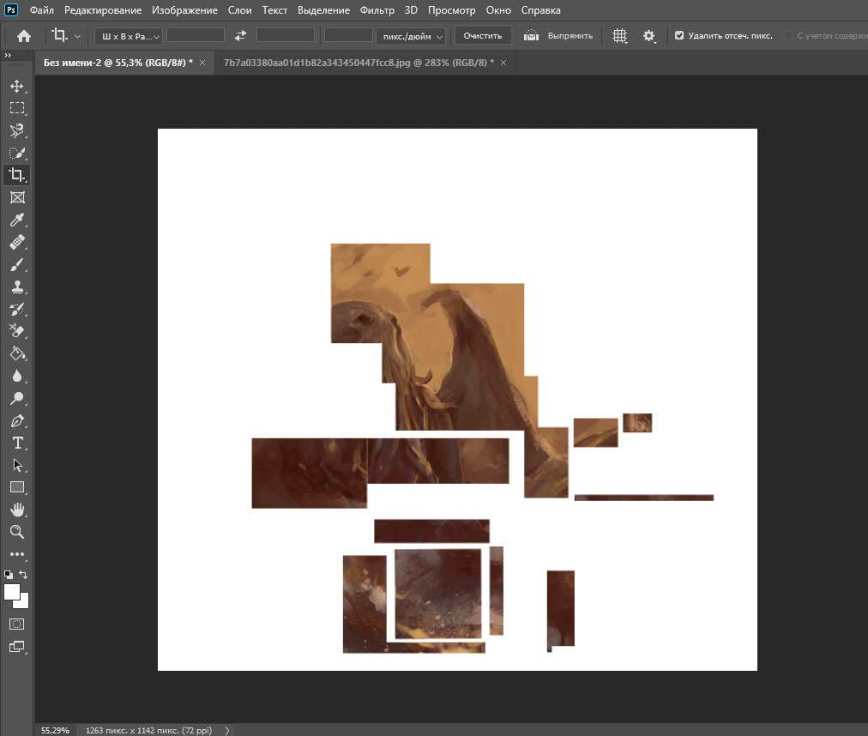This screenshot has height=736, width=868.
Task: Open the Фильтр menu
Action: (377, 10)
